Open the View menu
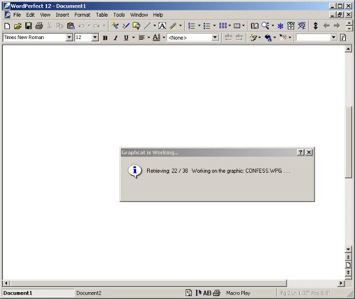Image resolution: width=355 pixels, height=299 pixels. click(x=45, y=15)
